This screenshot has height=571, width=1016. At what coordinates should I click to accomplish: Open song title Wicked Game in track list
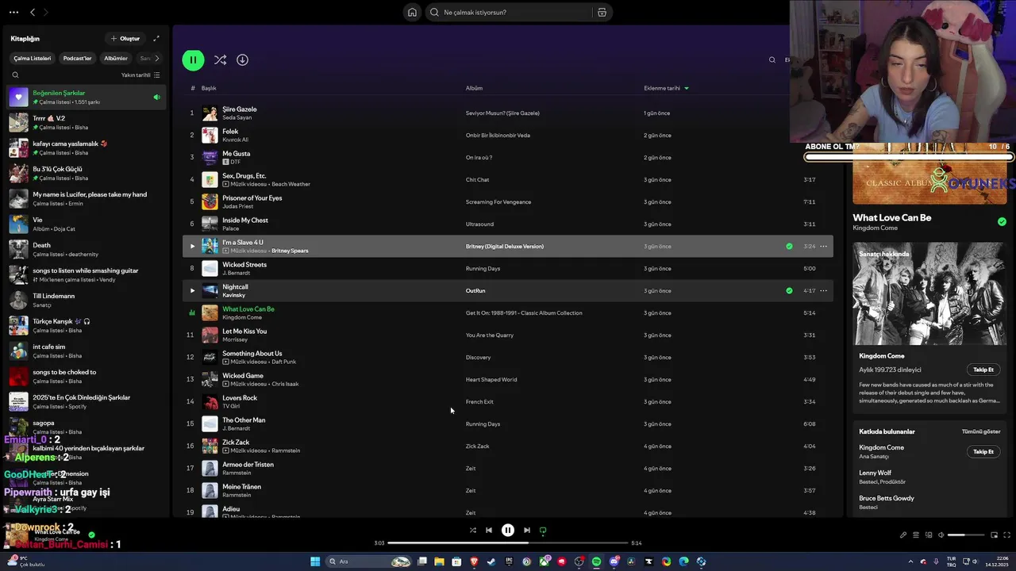243,376
